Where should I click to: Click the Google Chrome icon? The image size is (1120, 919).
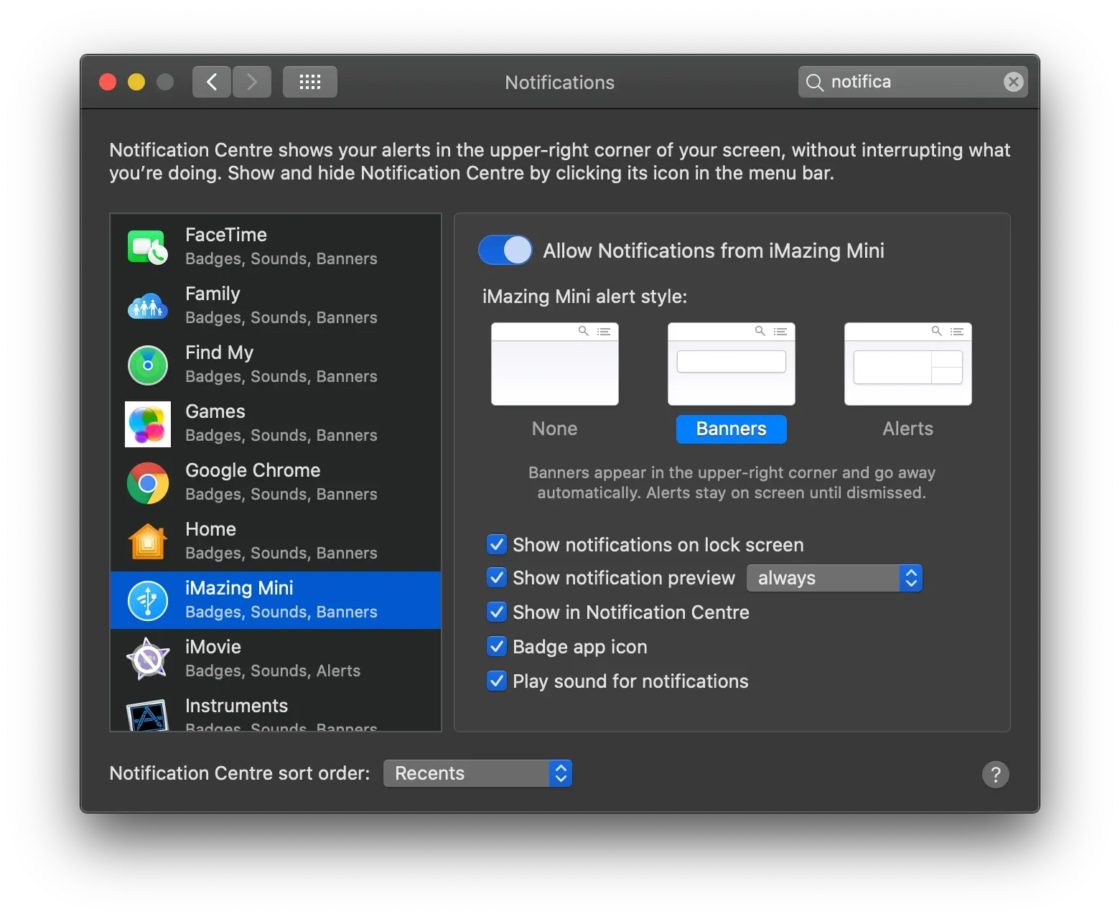[147, 482]
